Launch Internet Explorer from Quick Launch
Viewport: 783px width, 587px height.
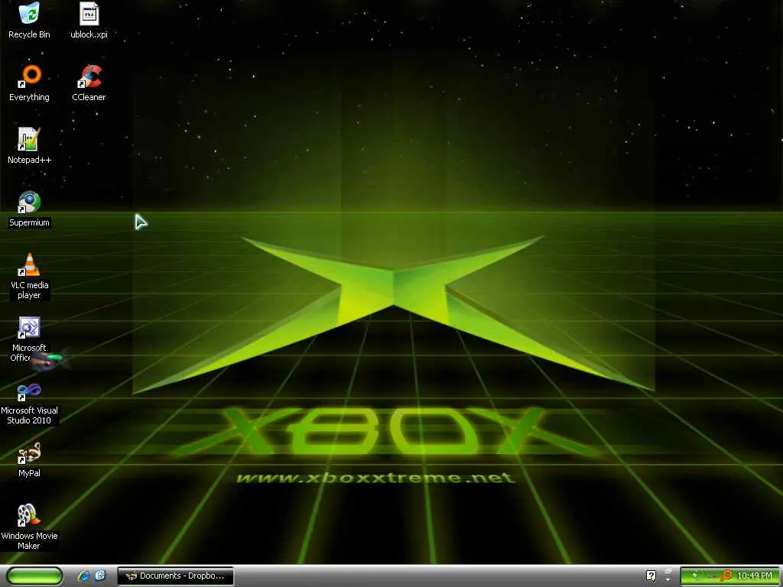[84, 576]
